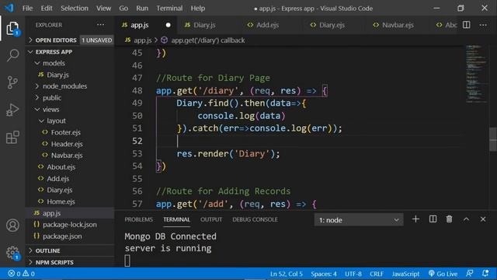Screen dimensions: 497x280
Task: Open the Accounts menu icon
Action: [x=12, y=226]
